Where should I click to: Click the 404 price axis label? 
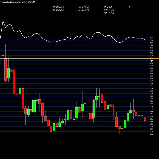coord(151,81)
